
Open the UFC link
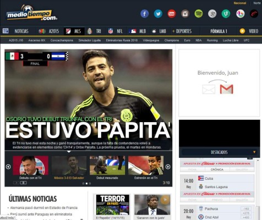click(247, 40)
